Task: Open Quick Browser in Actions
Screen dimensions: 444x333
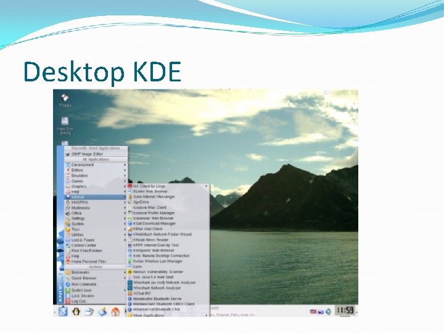Action: tap(96, 278)
